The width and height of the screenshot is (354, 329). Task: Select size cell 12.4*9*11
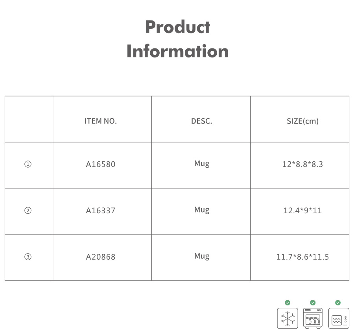pyautogui.click(x=302, y=211)
